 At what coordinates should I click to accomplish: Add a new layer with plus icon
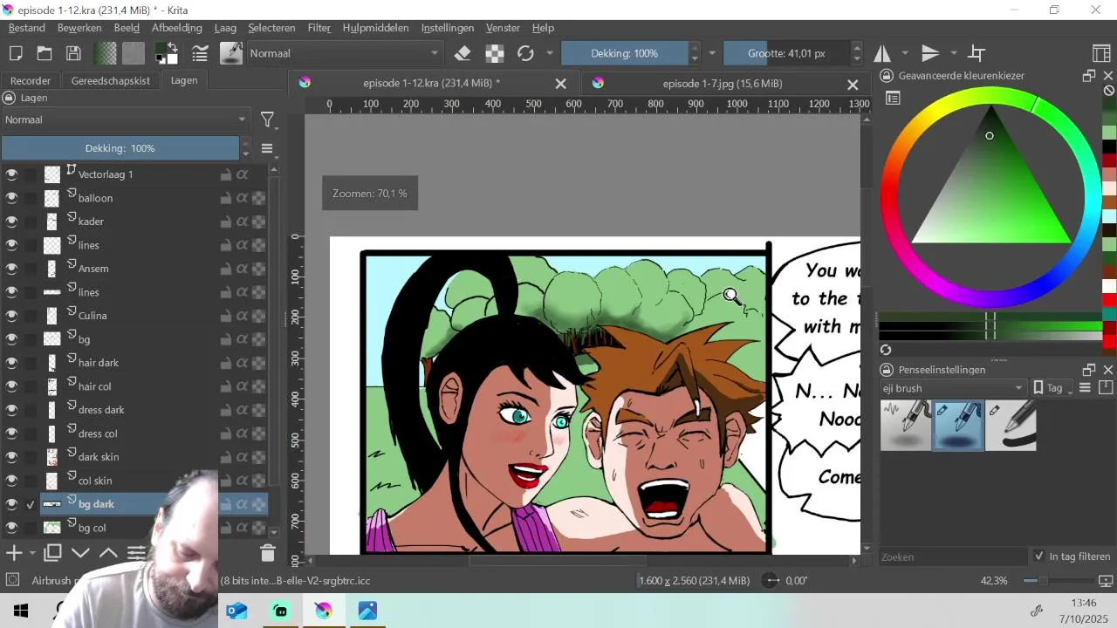[14, 553]
